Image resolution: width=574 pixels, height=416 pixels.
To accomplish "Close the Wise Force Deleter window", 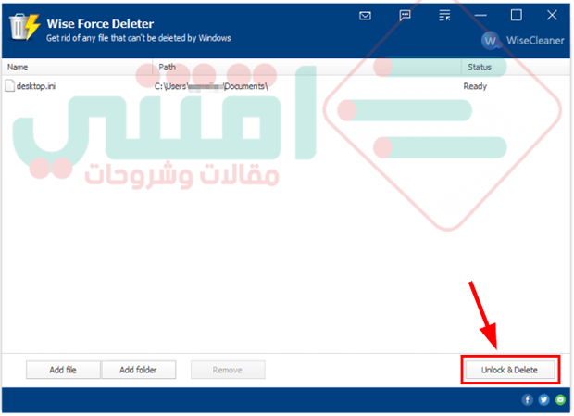I will [x=552, y=16].
